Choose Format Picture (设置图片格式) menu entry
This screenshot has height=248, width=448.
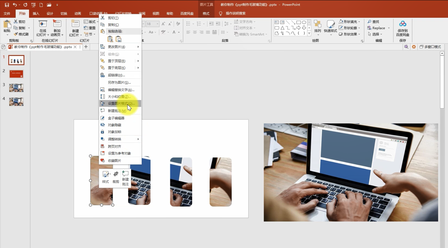point(120,103)
